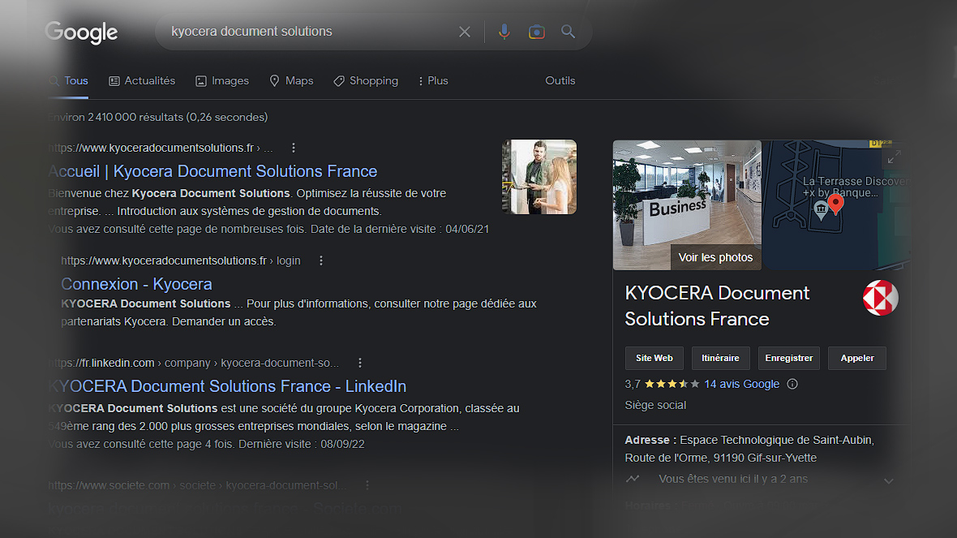Expand the map with fullscreen icon

click(894, 157)
